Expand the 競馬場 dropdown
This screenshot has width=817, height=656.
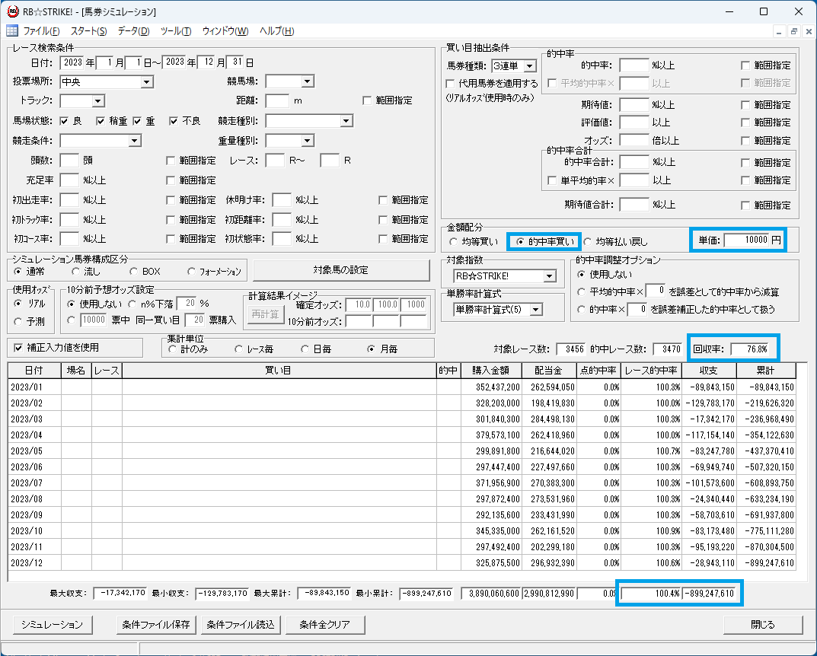(x=307, y=81)
